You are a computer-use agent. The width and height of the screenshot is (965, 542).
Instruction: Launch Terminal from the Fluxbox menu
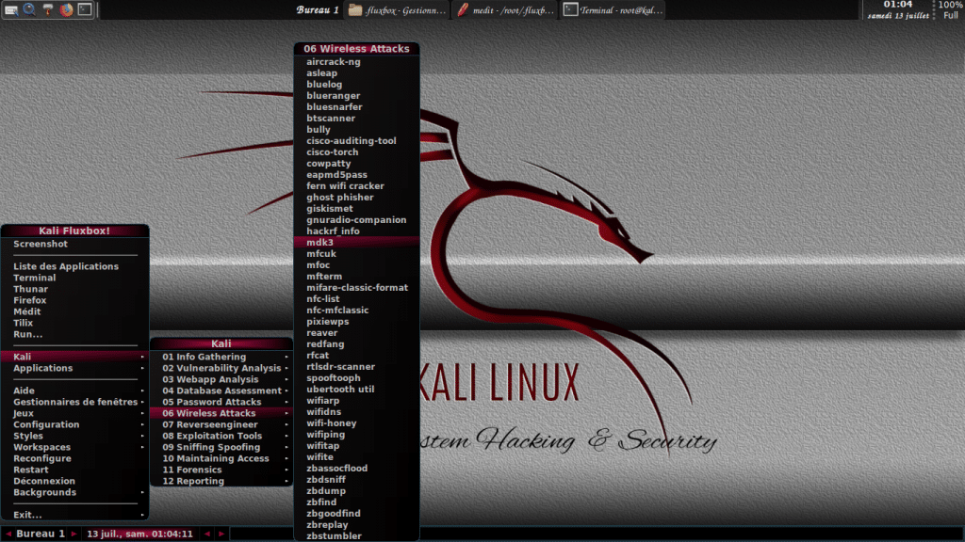[75, 278]
